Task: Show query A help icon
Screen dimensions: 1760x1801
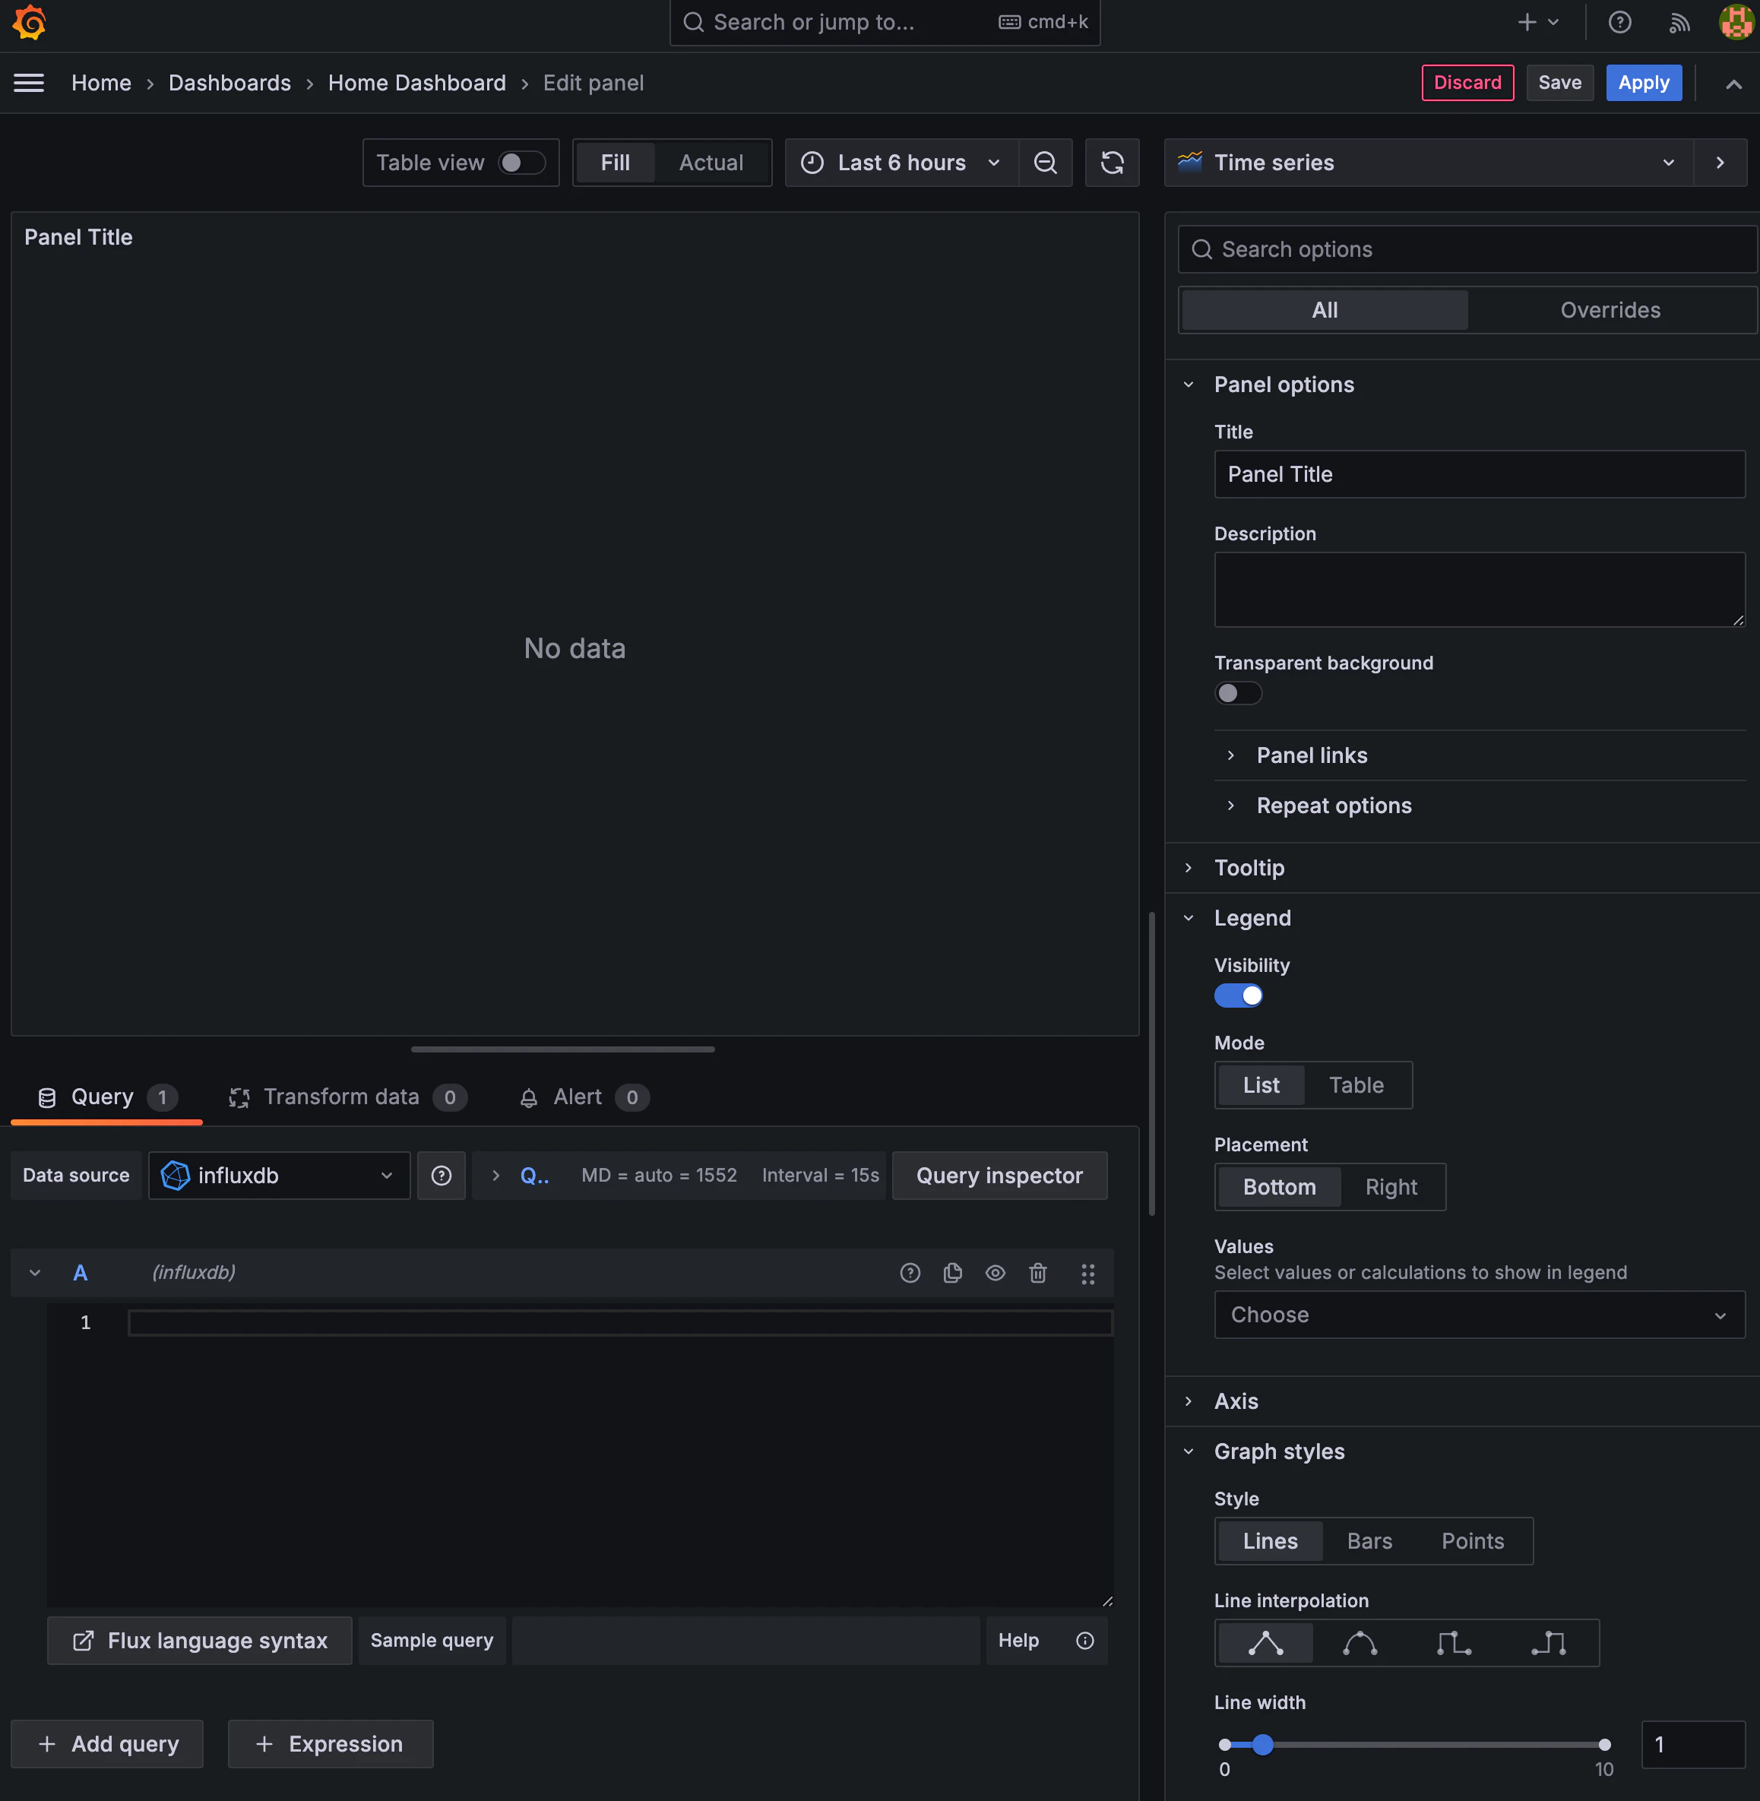Action: tap(910, 1273)
